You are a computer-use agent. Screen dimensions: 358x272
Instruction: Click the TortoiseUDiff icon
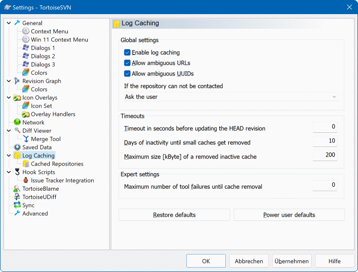click(17, 197)
